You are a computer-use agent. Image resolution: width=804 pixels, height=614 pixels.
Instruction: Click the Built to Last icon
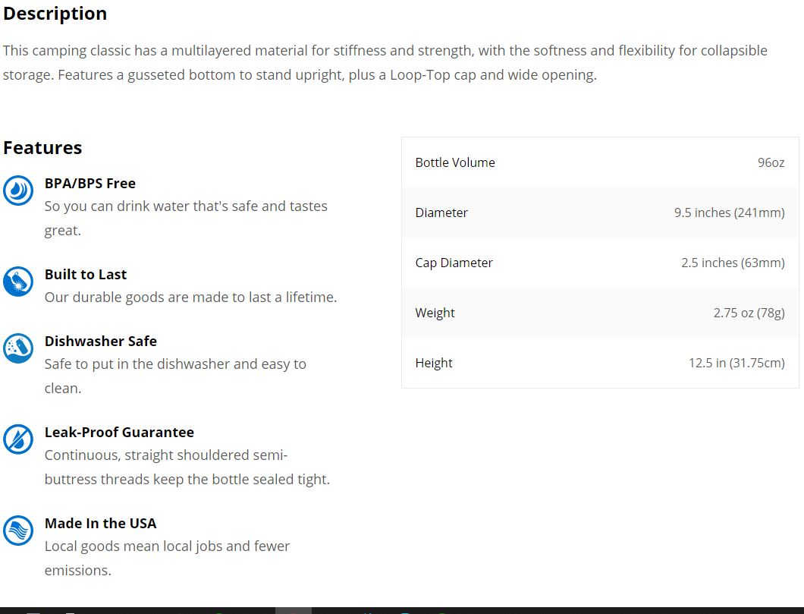18,282
